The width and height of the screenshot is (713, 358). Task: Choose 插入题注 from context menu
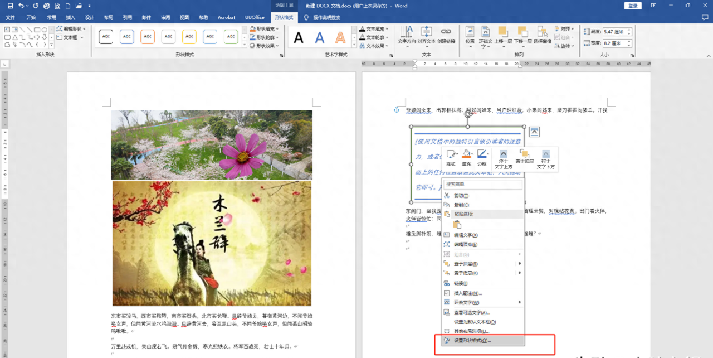[x=483, y=293]
